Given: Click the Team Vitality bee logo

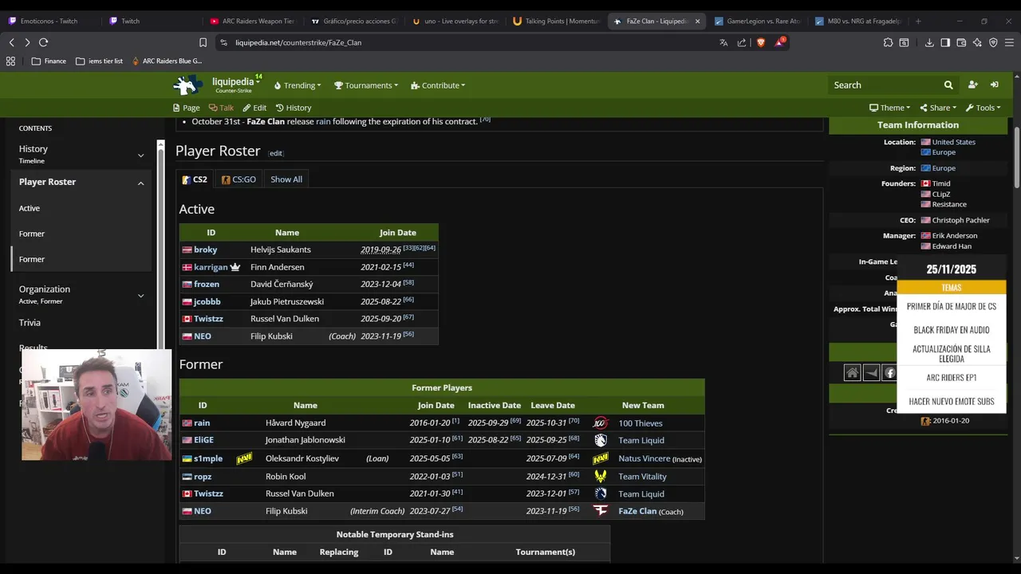Looking at the screenshot, I should 601,476.
